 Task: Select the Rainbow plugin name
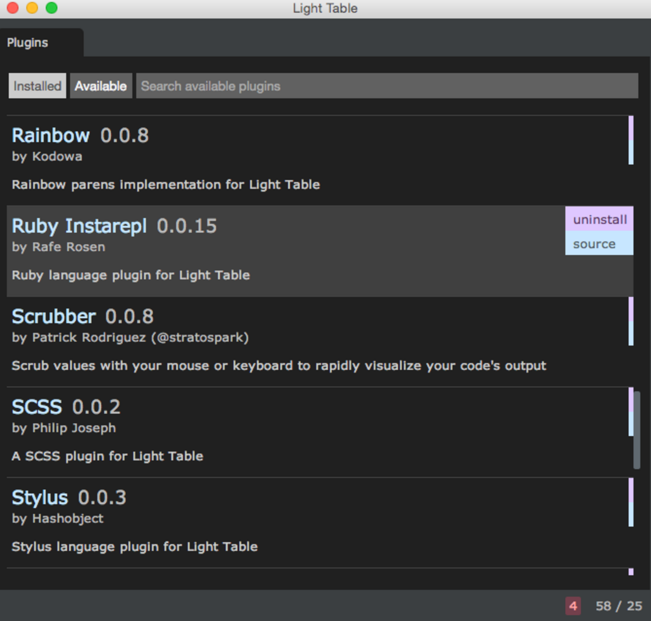51,136
